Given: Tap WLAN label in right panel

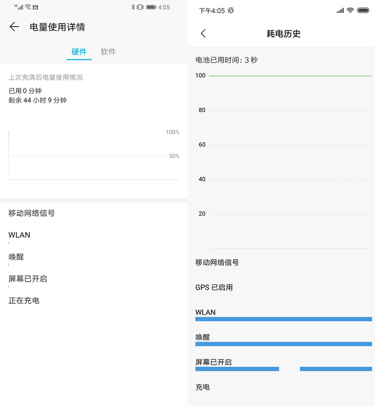Looking at the screenshot, I should [x=205, y=312].
